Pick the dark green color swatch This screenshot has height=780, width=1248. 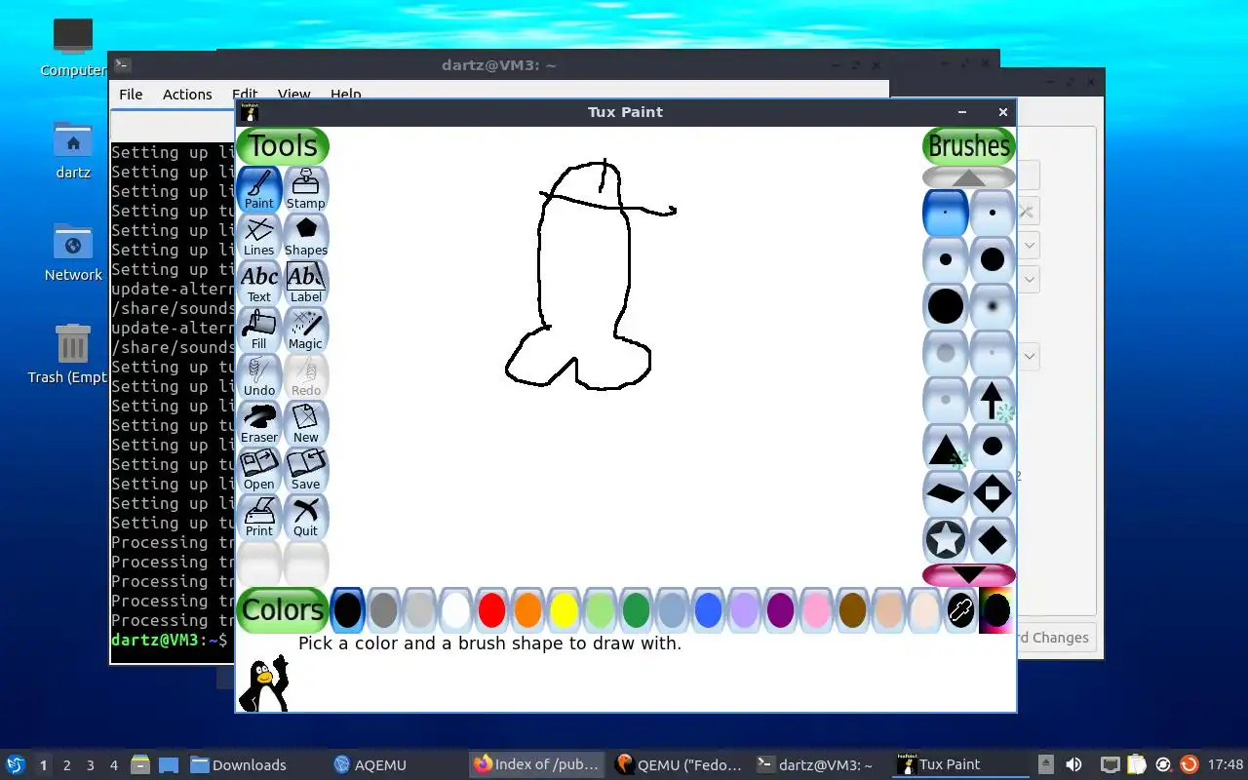(x=636, y=610)
